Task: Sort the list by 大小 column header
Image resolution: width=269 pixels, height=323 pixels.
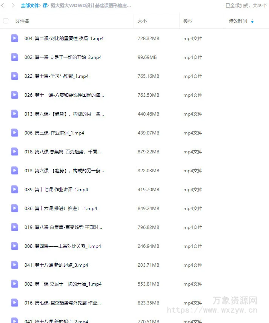Action: coord(142,21)
